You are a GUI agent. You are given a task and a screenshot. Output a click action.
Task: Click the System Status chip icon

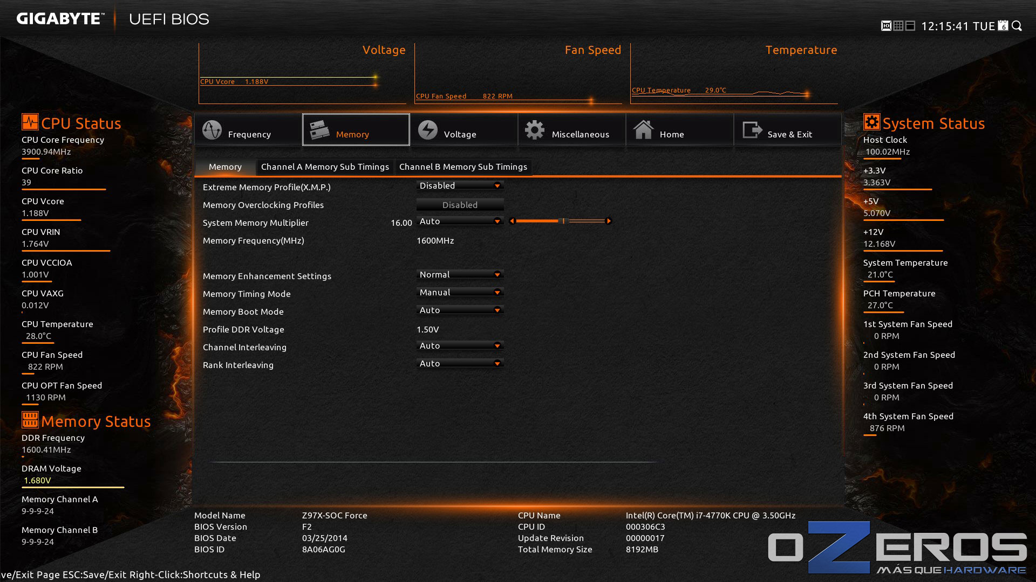(871, 122)
